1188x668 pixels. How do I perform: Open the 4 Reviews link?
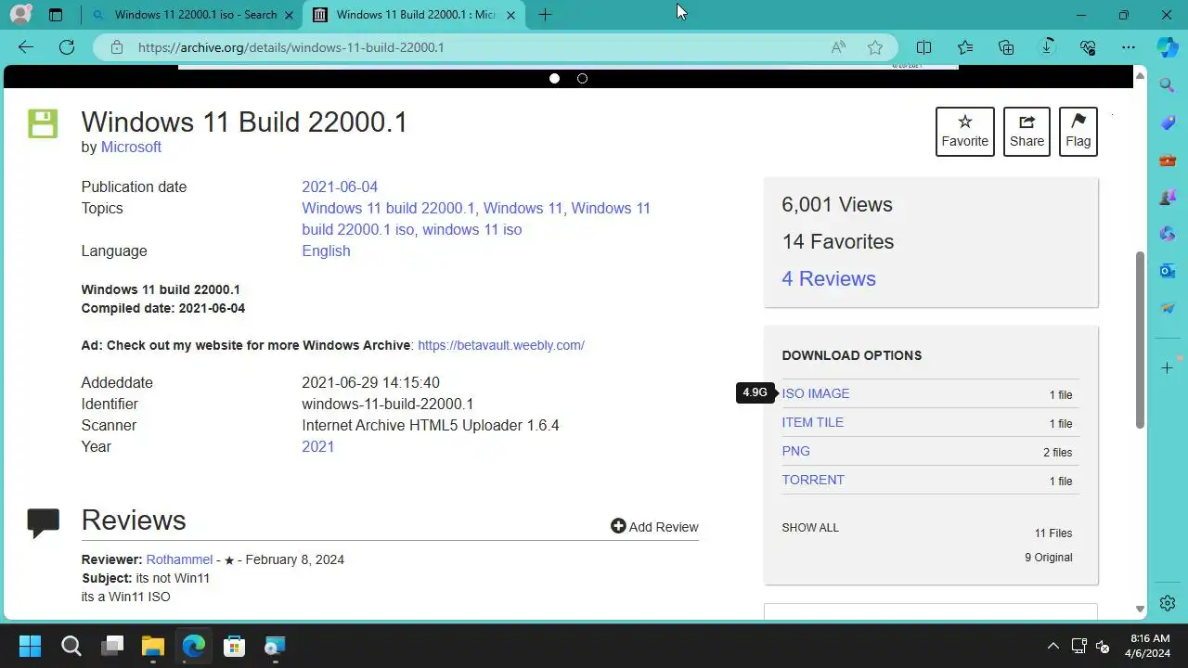pyautogui.click(x=829, y=278)
